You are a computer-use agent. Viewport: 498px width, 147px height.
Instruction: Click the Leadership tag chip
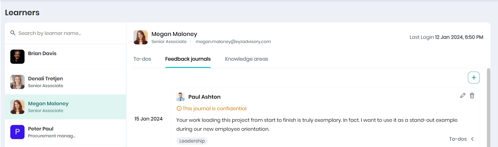pyautogui.click(x=192, y=141)
